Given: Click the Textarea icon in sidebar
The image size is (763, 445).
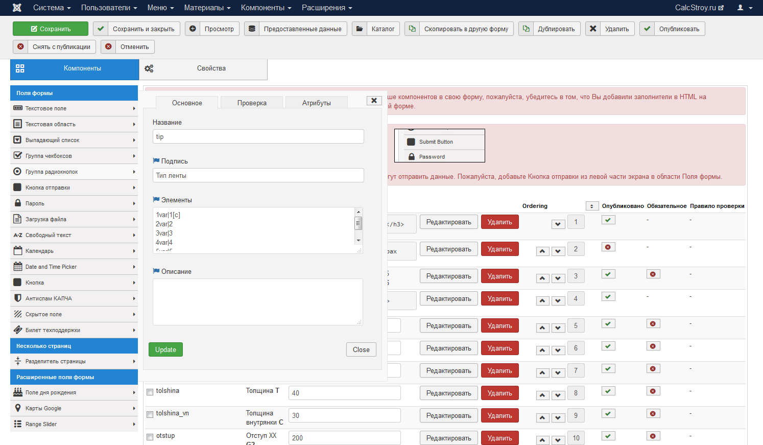Looking at the screenshot, I should 18,124.
